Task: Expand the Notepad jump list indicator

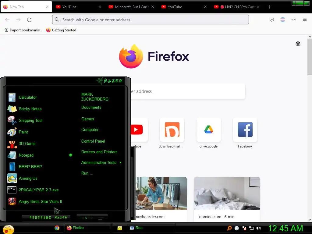Action: click(71, 155)
